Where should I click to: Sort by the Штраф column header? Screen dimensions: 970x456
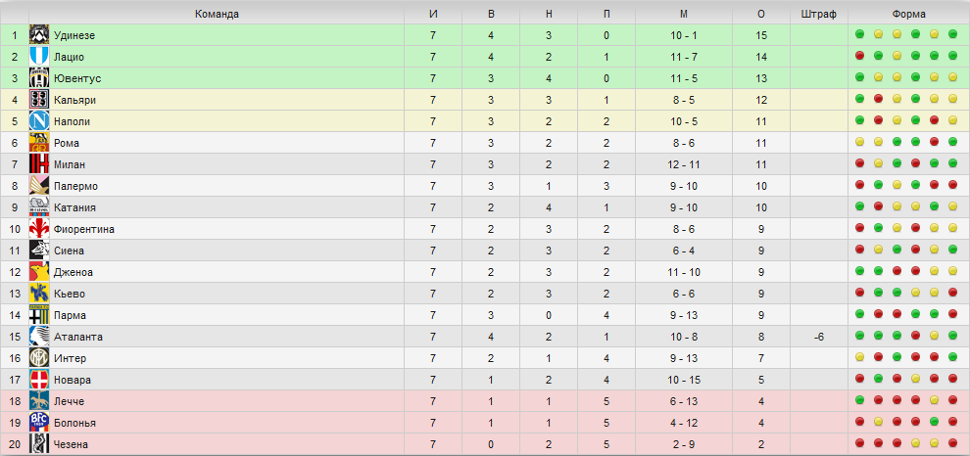[x=818, y=15]
